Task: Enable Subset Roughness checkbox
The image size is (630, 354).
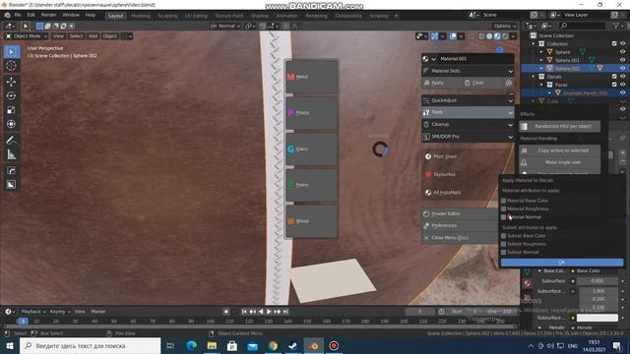Action: tap(503, 244)
